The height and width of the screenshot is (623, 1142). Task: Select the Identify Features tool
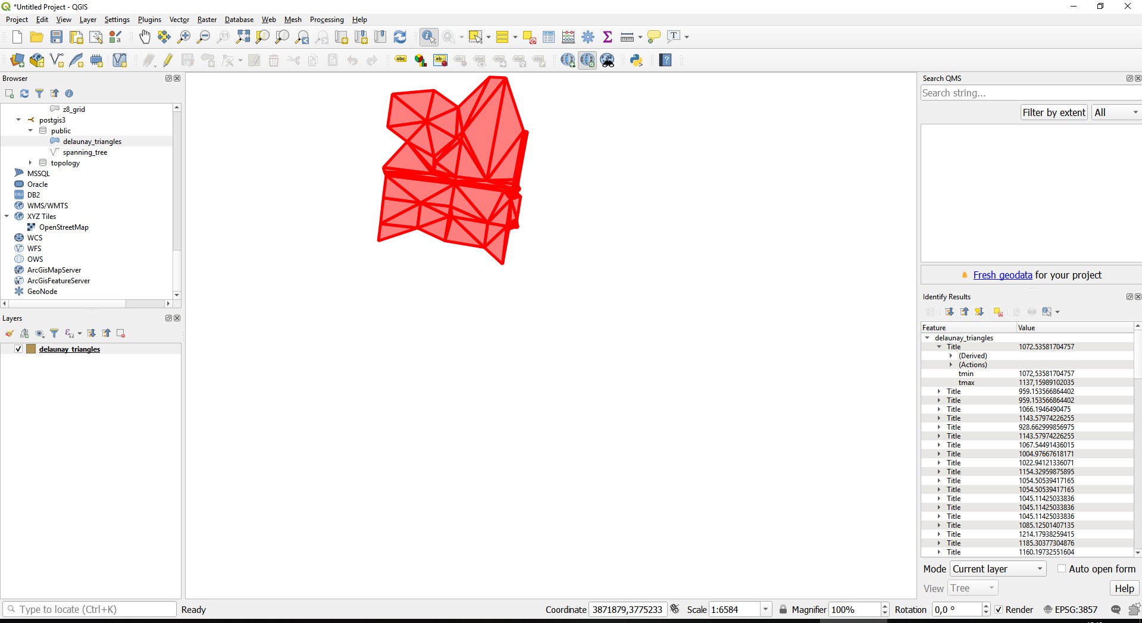428,36
